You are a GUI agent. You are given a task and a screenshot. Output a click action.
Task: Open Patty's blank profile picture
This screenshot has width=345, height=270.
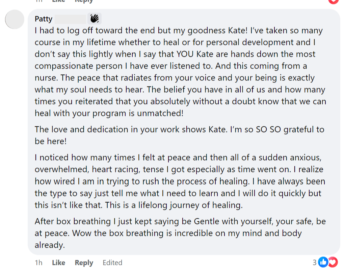pyautogui.click(x=15, y=19)
